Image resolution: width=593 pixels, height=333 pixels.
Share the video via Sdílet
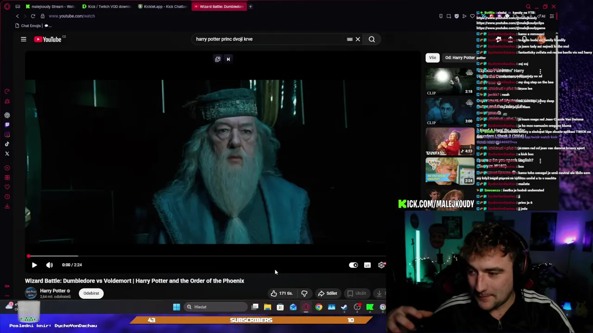(x=327, y=293)
